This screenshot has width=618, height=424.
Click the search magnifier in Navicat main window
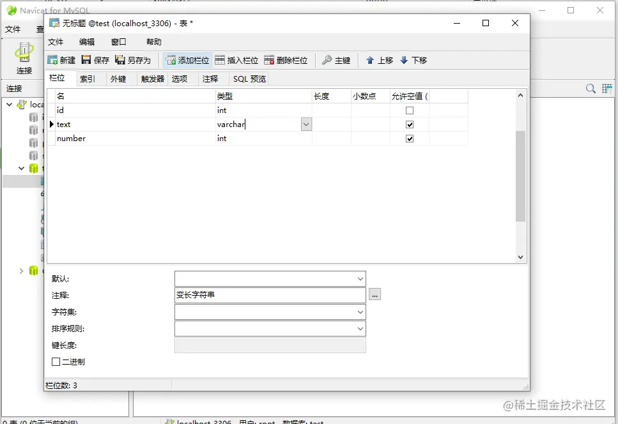click(591, 89)
